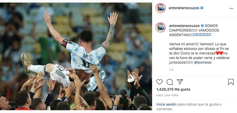The image size is (237, 113).
Task: Click the verified badge in header
Action: [x=202, y=8]
